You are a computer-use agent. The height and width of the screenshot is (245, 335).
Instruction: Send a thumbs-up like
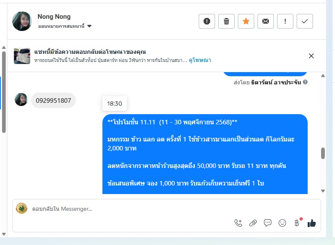click(x=311, y=223)
